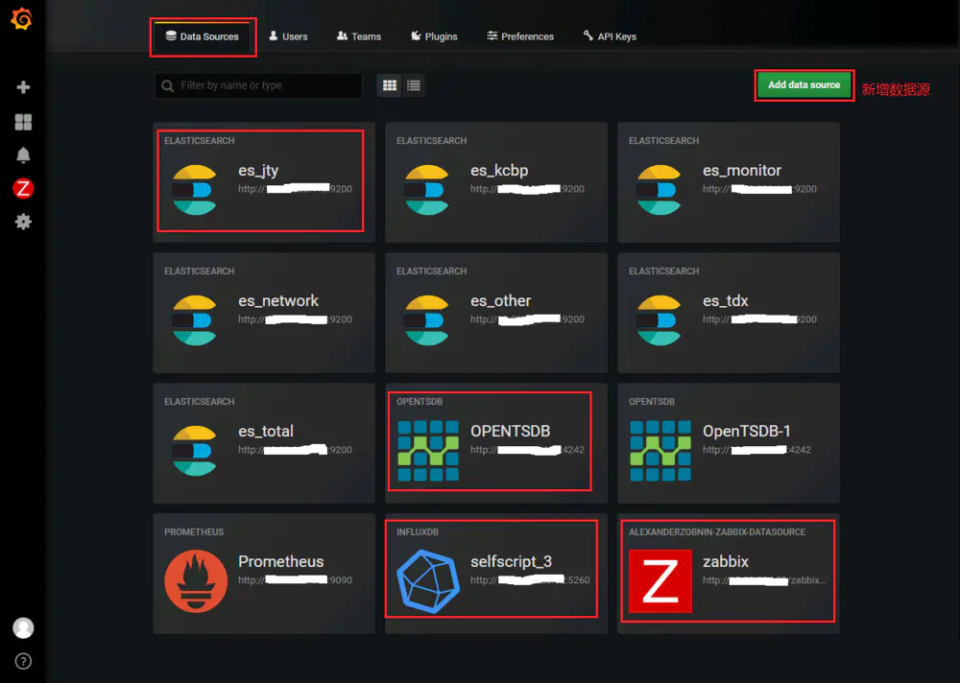Open the es_tdx data source name
960x683 pixels.
726,301
